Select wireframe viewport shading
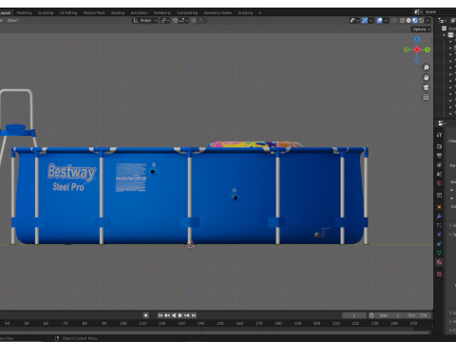456x342 pixels. (402, 20)
